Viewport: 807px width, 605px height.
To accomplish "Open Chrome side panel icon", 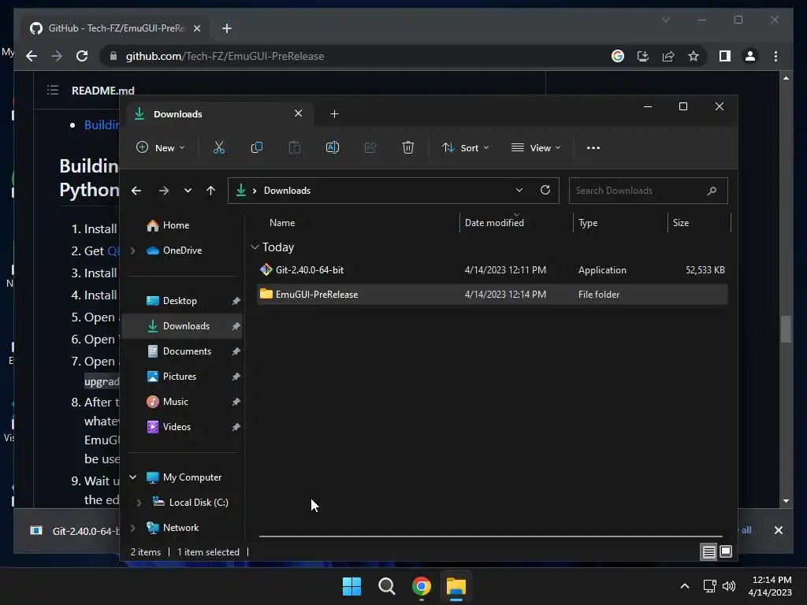I will click(x=725, y=56).
